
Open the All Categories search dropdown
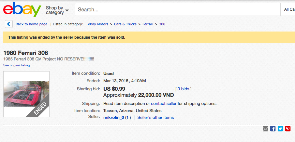pos(289,9)
